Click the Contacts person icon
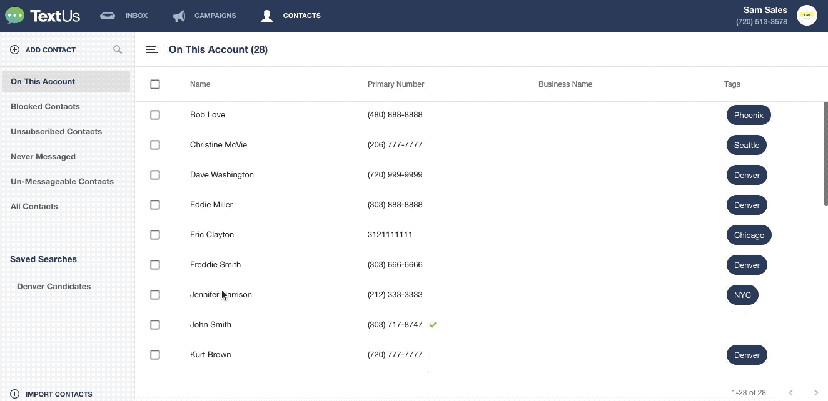 point(267,16)
